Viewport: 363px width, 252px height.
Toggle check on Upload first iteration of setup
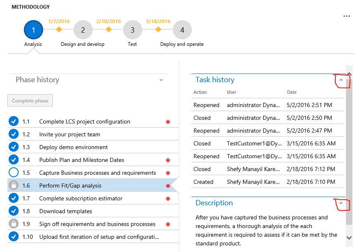pos(14,237)
